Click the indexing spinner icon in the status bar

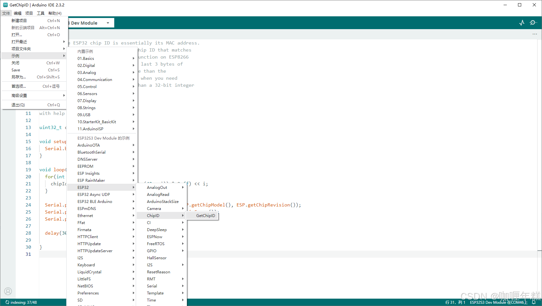point(7,302)
